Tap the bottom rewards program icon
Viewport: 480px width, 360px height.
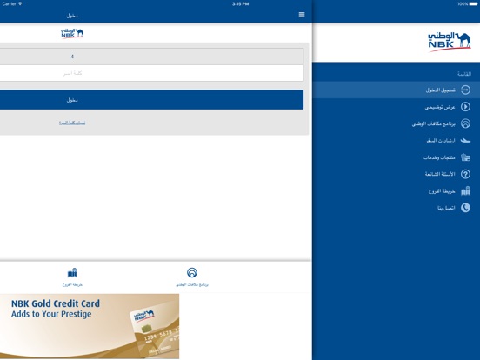[x=192, y=272]
